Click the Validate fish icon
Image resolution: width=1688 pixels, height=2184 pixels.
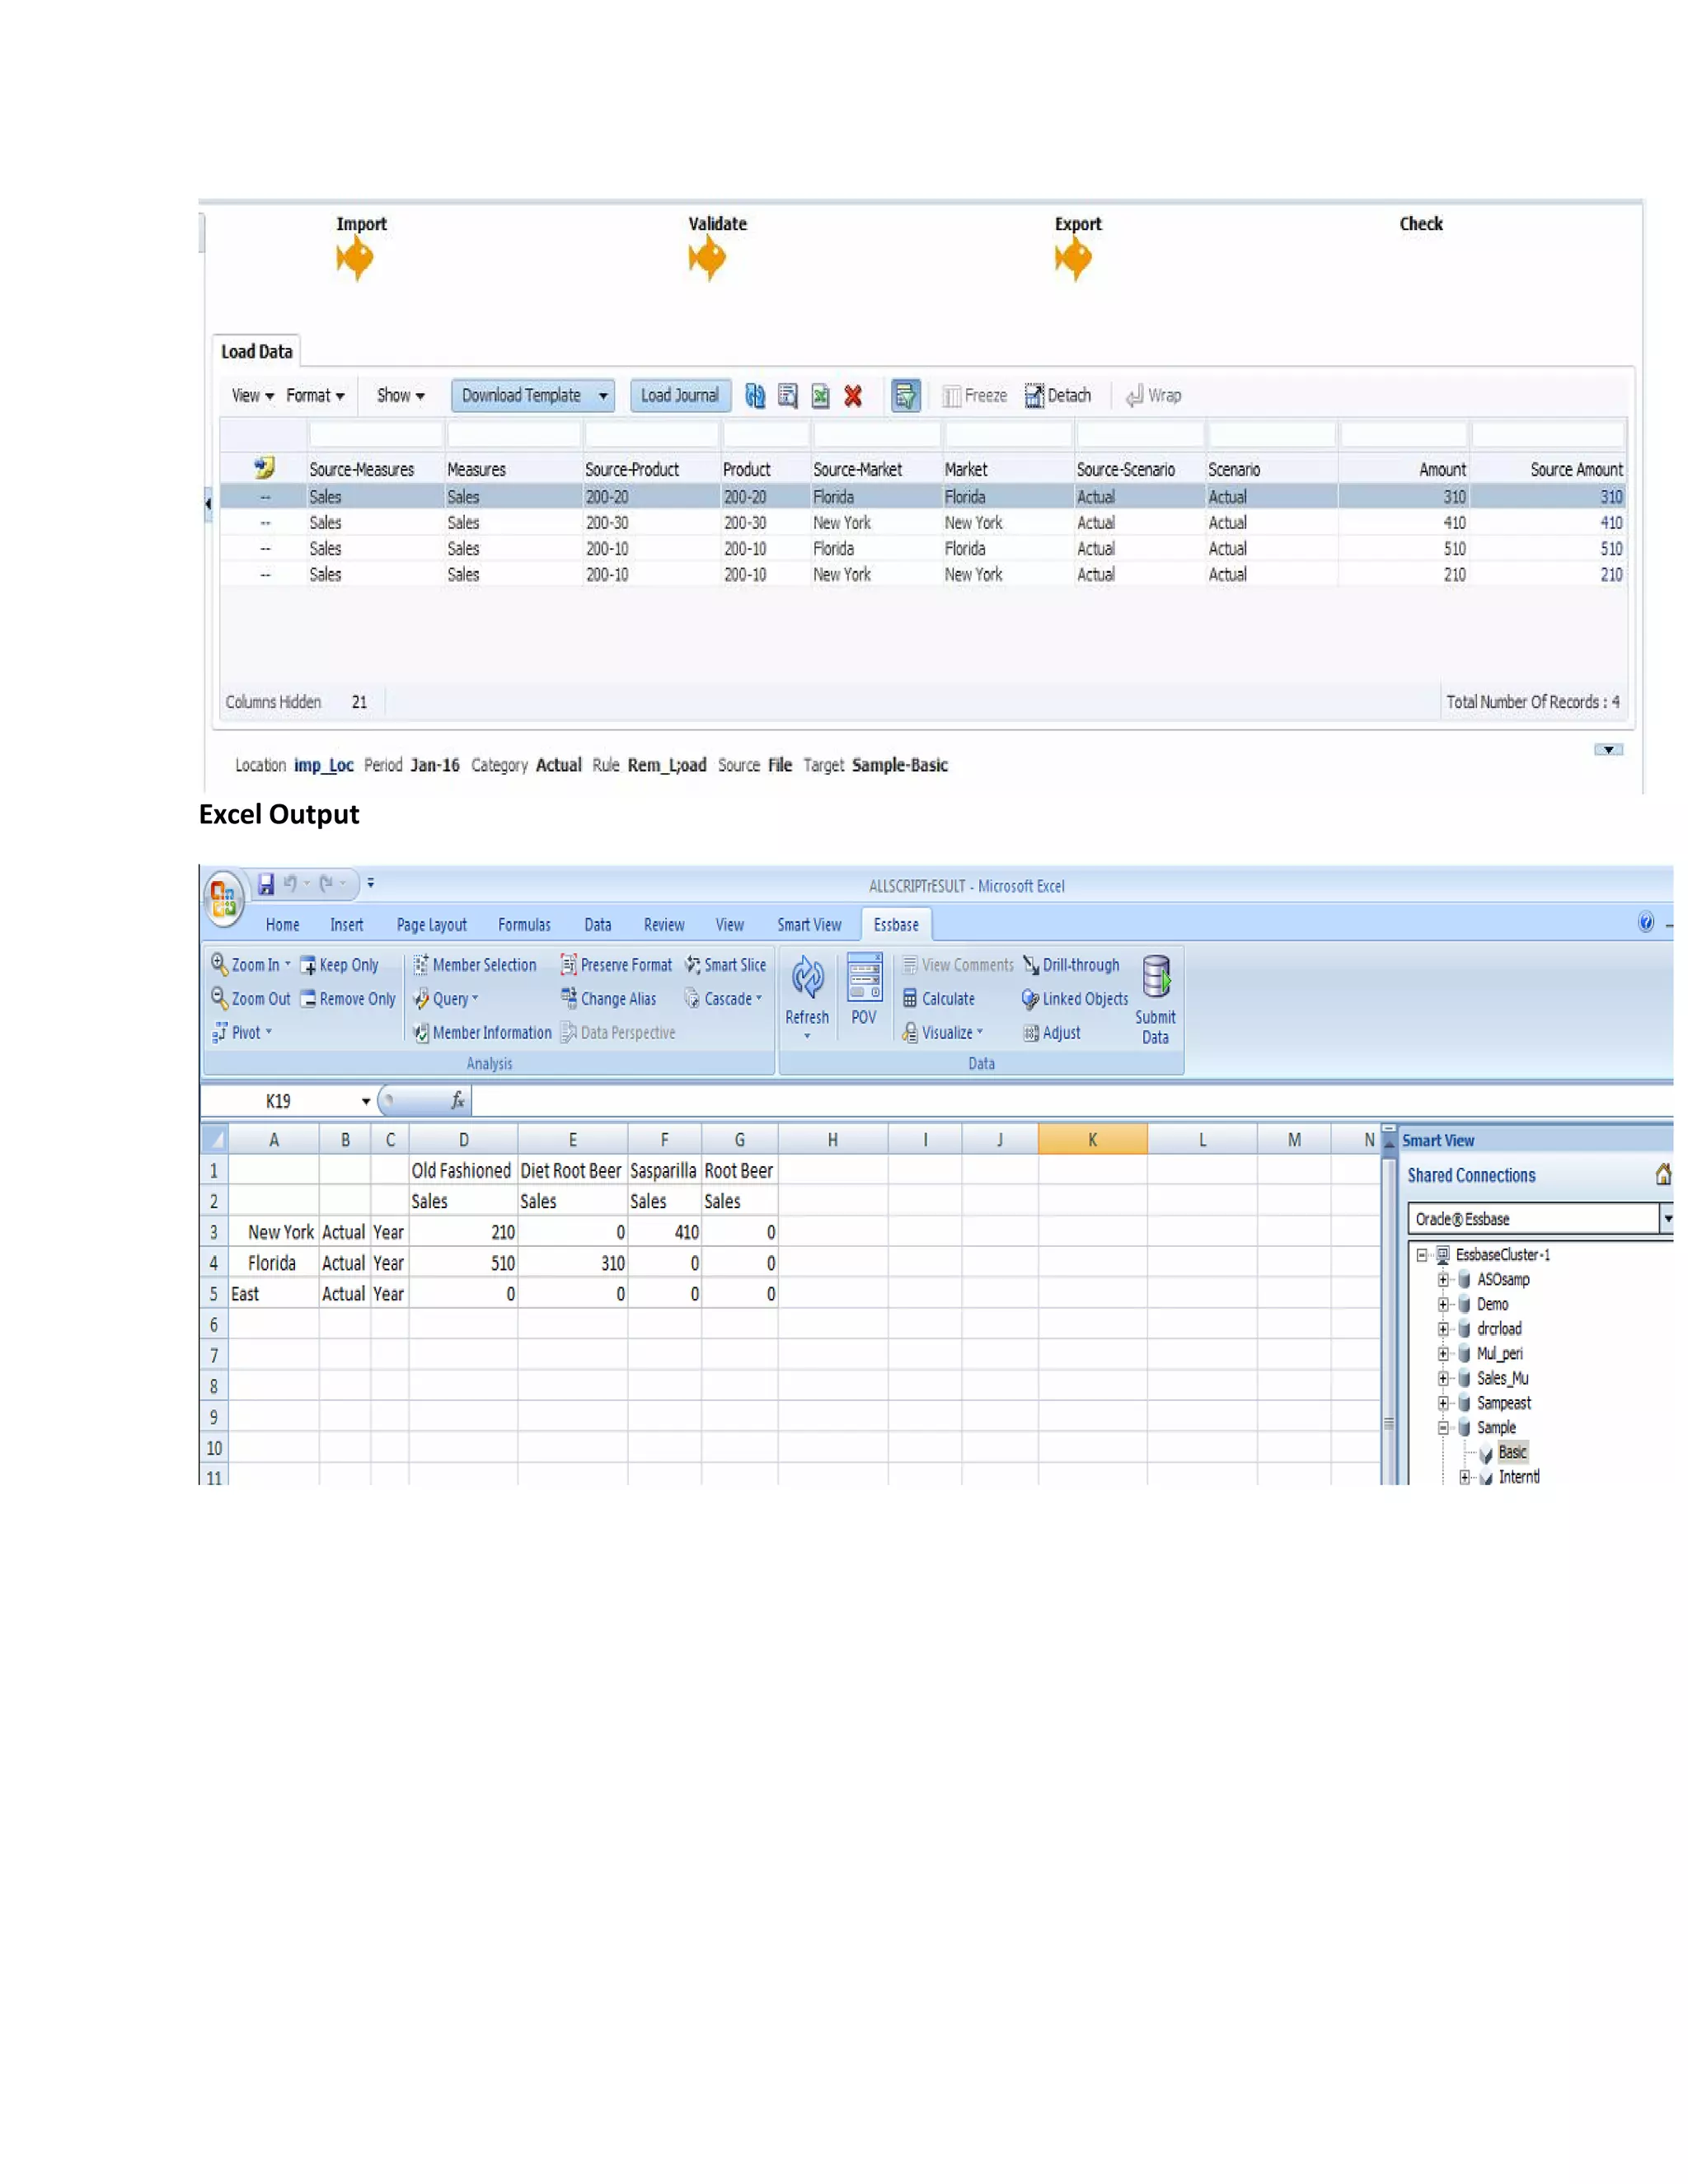(x=707, y=260)
